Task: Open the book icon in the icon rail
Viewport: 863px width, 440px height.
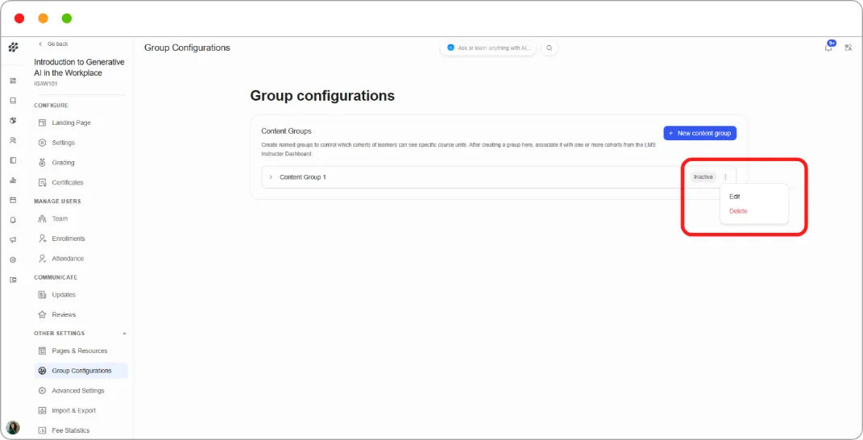Action: 13,101
